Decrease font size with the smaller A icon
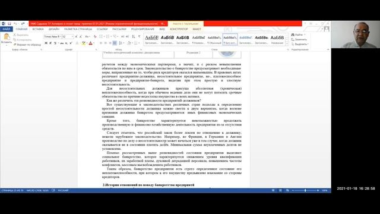 pyautogui.click(x=80, y=36)
